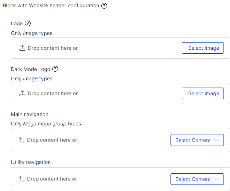Image resolution: width=230 pixels, height=191 pixels.
Task: Click upload icon in Utility navigation area
Action: pyautogui.click(x=21, y=179)
